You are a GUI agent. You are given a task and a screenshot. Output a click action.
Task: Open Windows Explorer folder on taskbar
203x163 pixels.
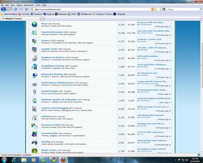tap(24, 160)
